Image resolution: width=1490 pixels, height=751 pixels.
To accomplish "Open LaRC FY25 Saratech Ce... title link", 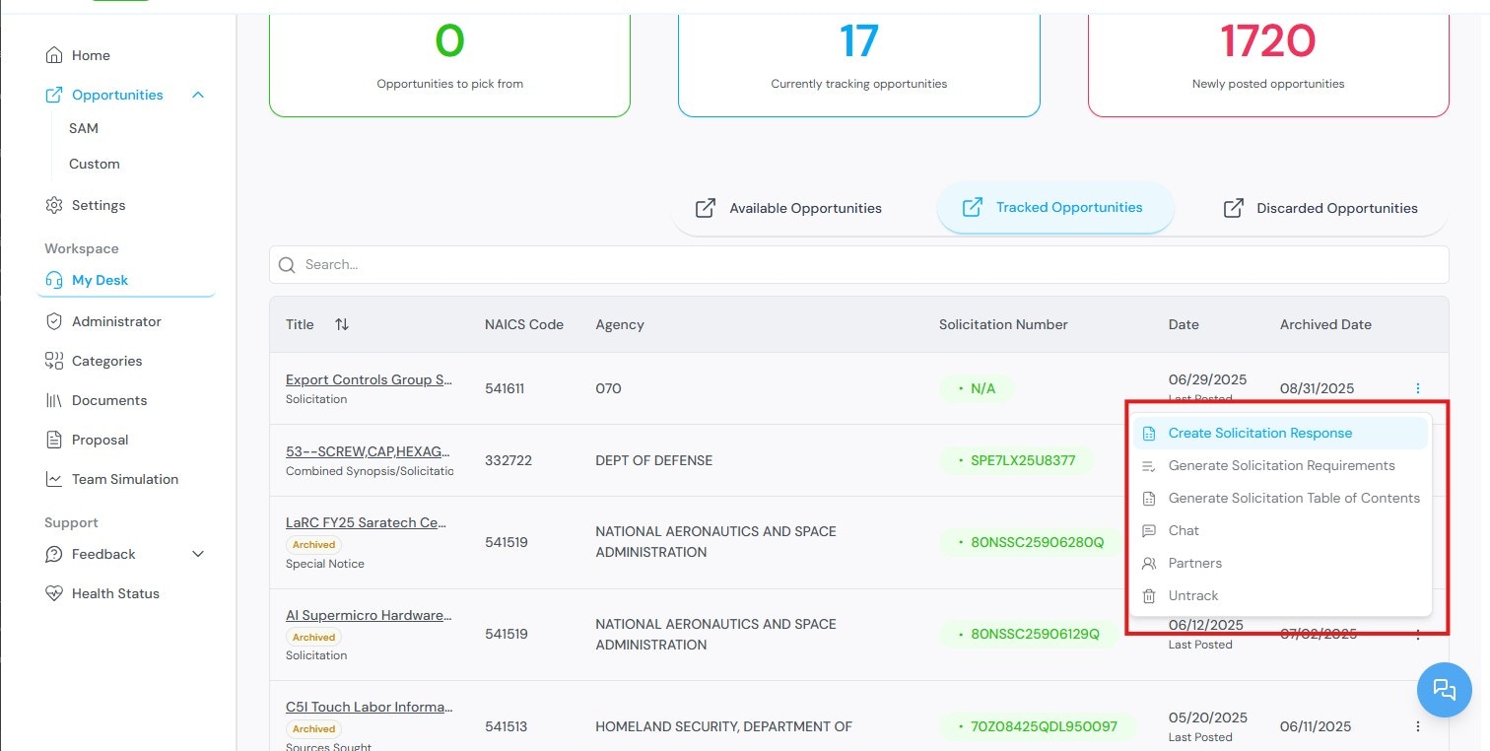I will point(368,522).
